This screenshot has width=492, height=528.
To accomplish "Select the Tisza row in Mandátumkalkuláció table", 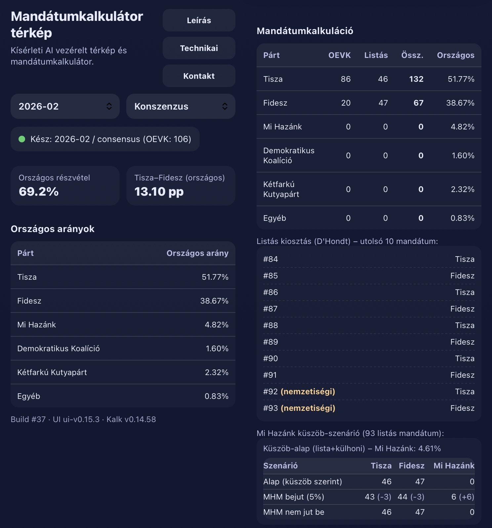I will [369, 79].
